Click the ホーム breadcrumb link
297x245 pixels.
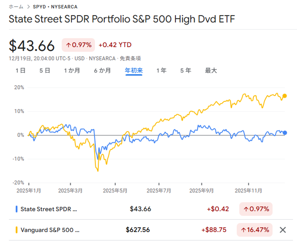[16, 7]
